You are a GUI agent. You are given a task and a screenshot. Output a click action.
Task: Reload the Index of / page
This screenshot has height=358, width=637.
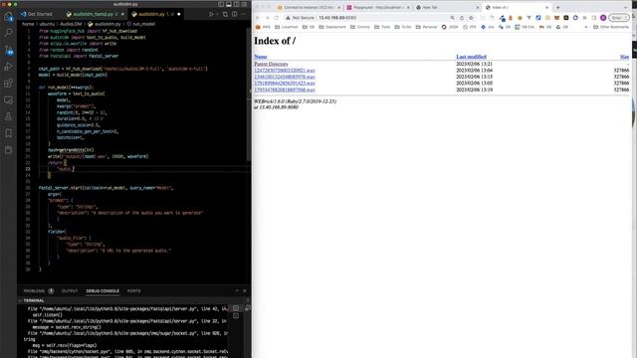[277, 18]
